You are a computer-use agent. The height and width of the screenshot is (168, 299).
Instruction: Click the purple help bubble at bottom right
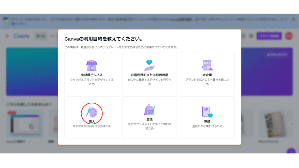pos(291,152)
